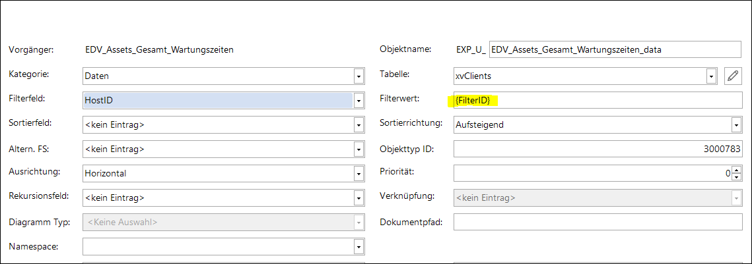This screenshot has width=752, height=264.
Task: Expand the Rekursionsfeld dropdown
Action: tap(359, 198)
